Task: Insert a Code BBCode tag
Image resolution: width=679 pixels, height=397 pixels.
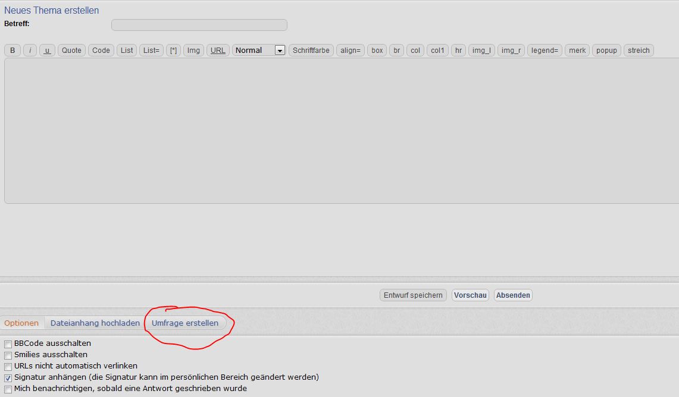Action: (x=101, y=50)
